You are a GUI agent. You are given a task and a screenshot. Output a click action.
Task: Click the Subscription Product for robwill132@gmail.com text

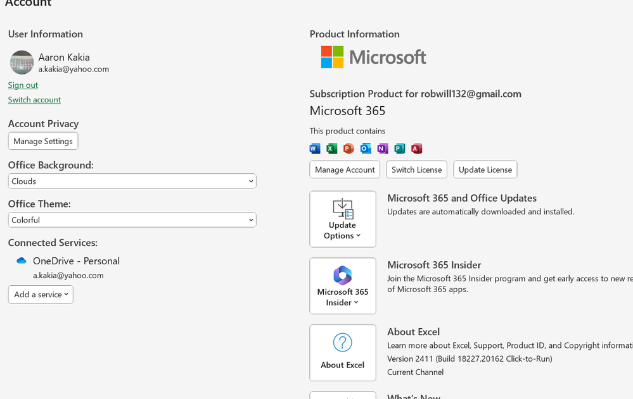[416, 94]
